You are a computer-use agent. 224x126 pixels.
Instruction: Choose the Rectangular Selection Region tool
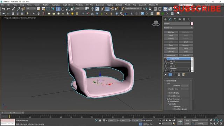(x=48, y=9)
